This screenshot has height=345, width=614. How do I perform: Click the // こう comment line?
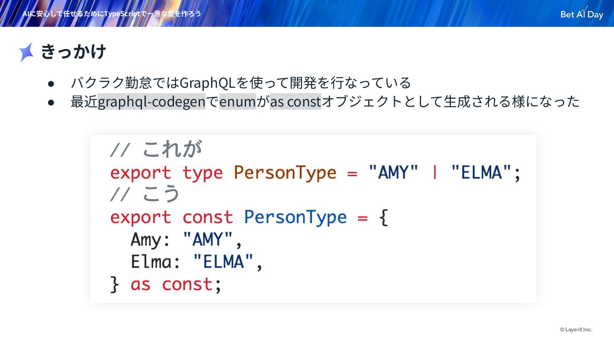(145, 194)
